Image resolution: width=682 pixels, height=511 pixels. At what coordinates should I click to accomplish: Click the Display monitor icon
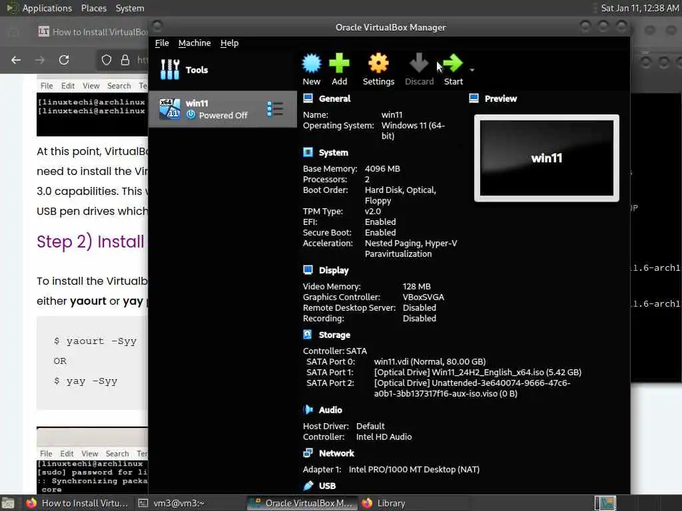[308, 270]
